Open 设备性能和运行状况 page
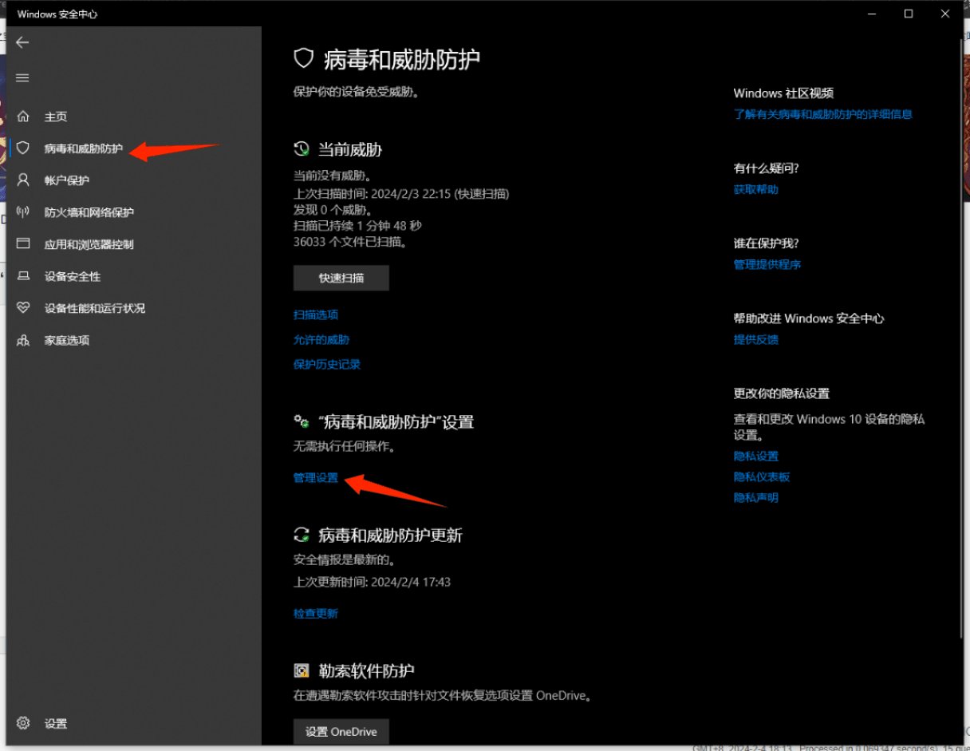 (x=95, y=308)
